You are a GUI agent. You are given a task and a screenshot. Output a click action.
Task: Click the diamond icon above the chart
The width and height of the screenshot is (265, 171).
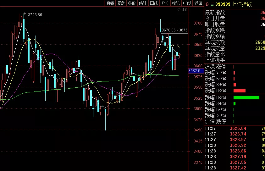179,10
